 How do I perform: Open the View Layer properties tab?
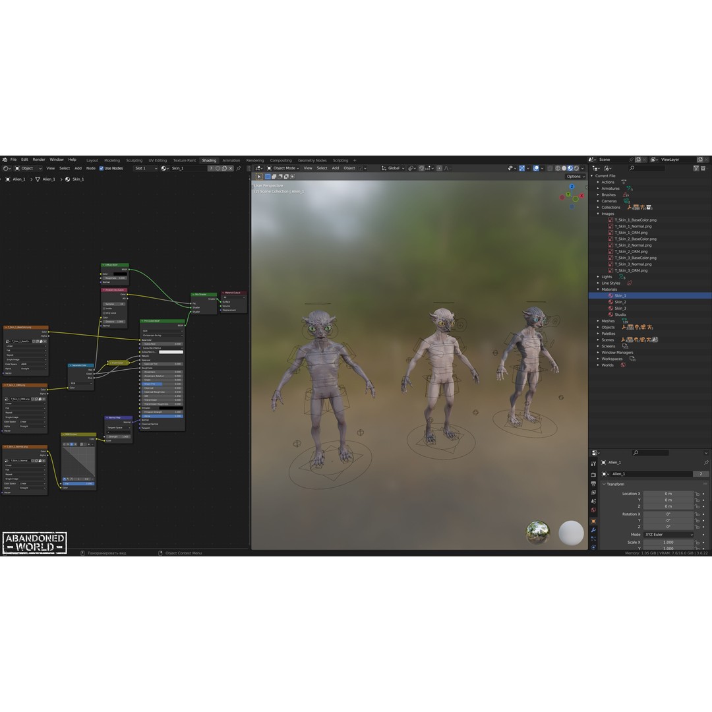593,492
